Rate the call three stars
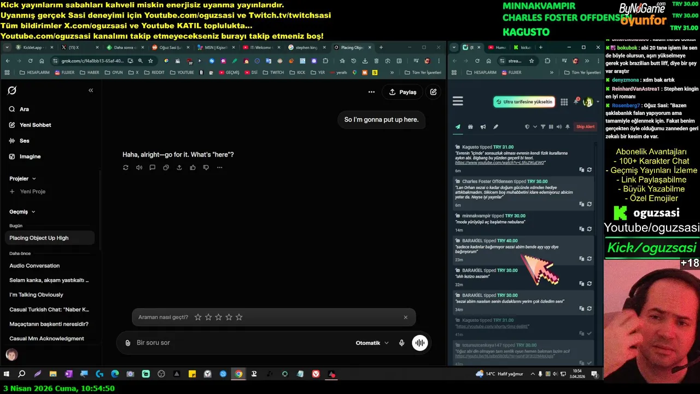The image size is (700, 394). [x=219, y=317]
